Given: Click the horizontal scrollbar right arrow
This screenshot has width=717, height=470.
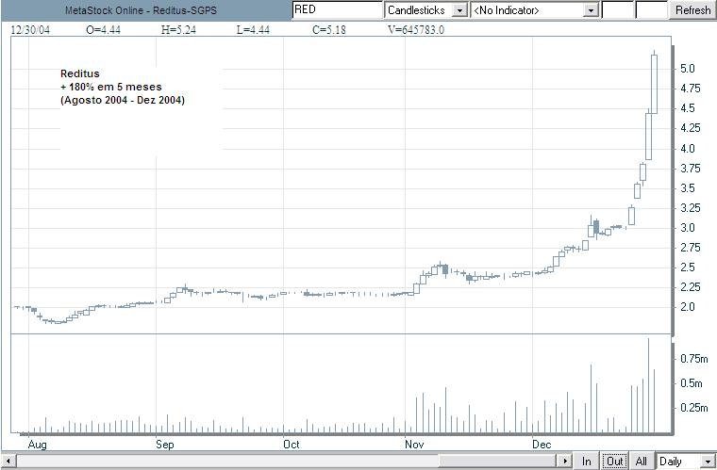Looking at the screenshot, I should coord(566,462).
